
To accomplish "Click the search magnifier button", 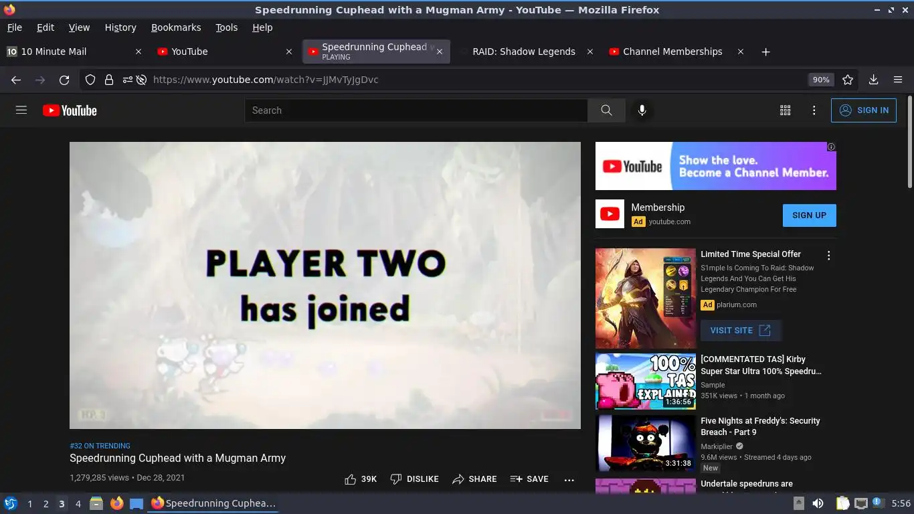I will click(606, 110).
